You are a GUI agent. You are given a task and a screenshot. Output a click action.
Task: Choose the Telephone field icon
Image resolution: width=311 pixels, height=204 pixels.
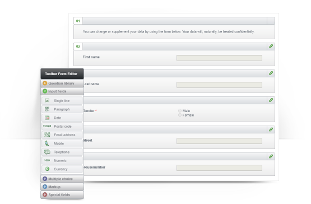[x=47, y=152]
